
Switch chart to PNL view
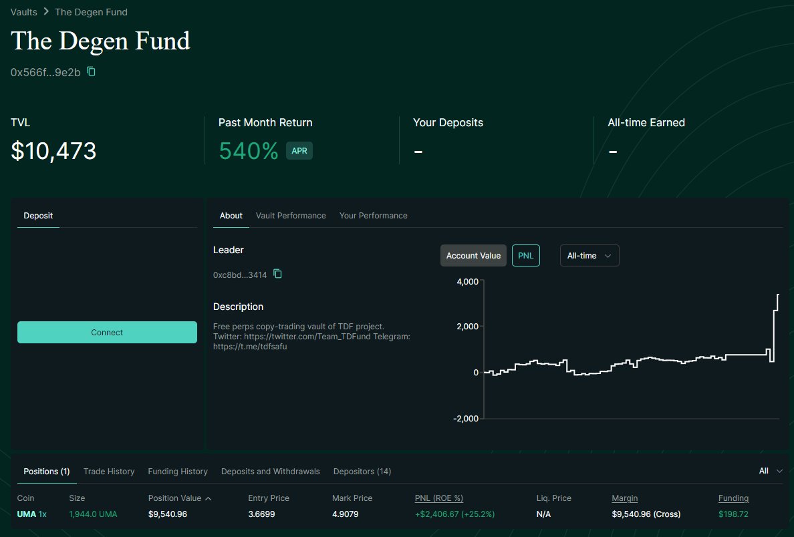(x=525, y=255)
